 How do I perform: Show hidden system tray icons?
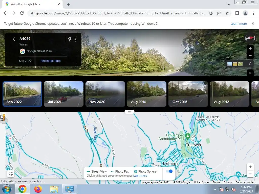[x=215, y=189]
